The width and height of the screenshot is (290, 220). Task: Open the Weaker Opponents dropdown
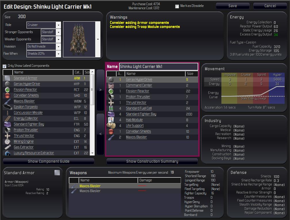[58, 39]
